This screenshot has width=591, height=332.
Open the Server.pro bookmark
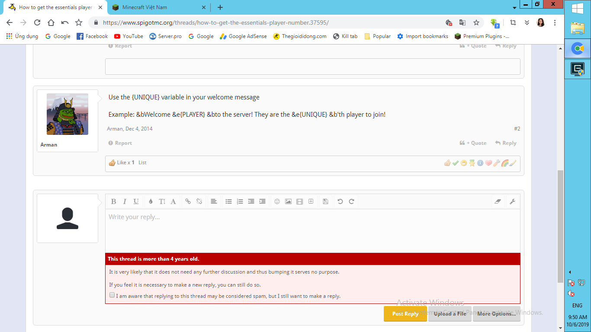coord(165,36)
